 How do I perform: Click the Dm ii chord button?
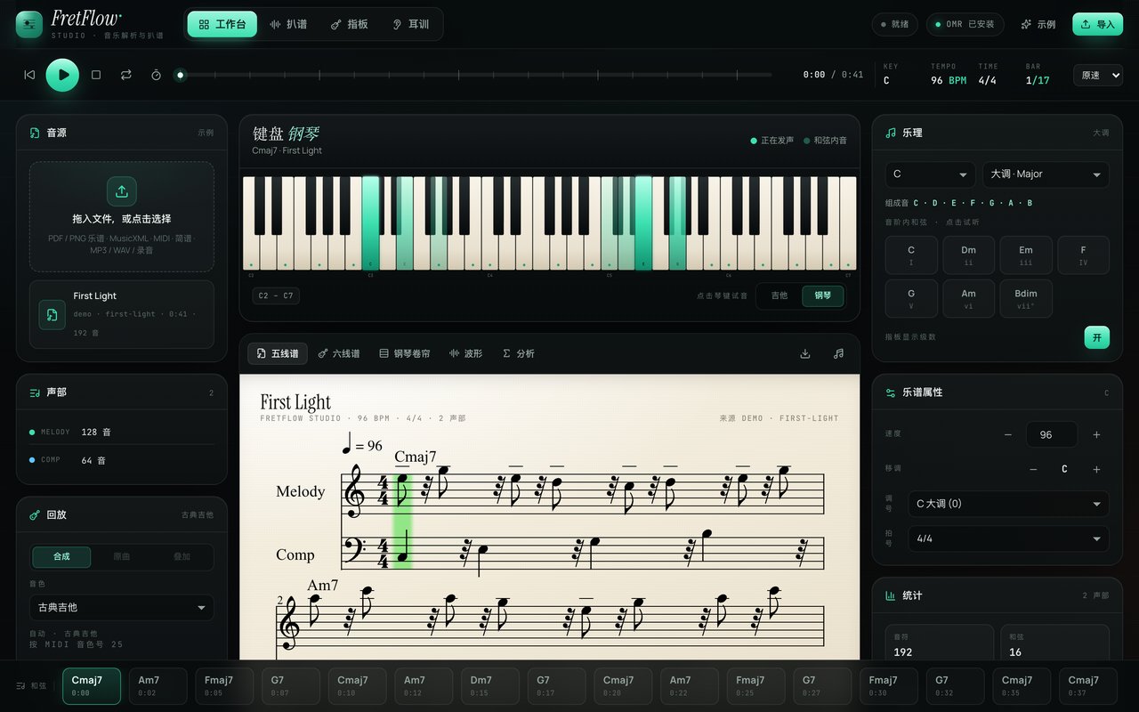tap(968, 255)
